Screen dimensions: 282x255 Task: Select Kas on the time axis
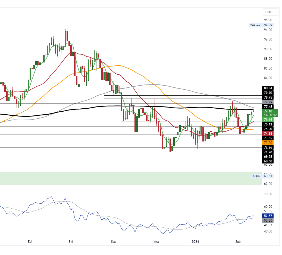point(114,241)
